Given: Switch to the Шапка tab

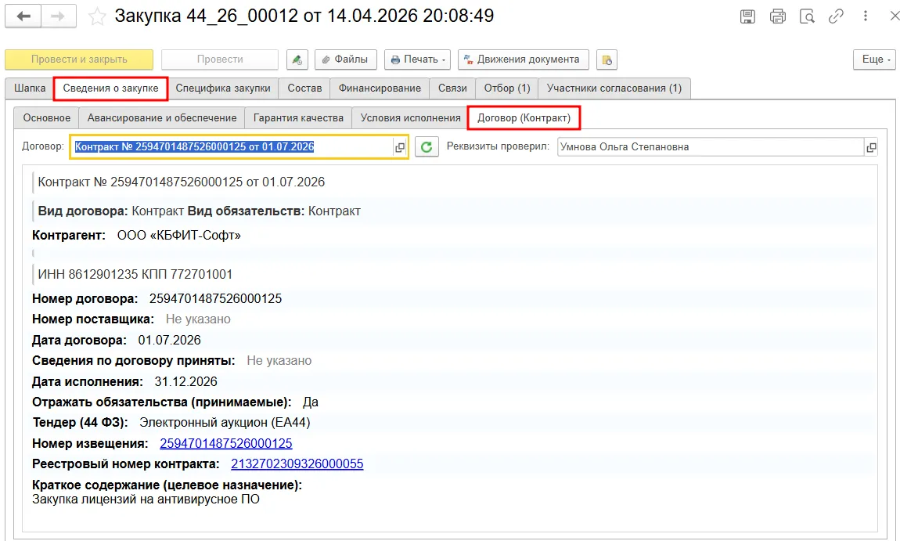Looking at the screenshot, I should tap(30, 88).
